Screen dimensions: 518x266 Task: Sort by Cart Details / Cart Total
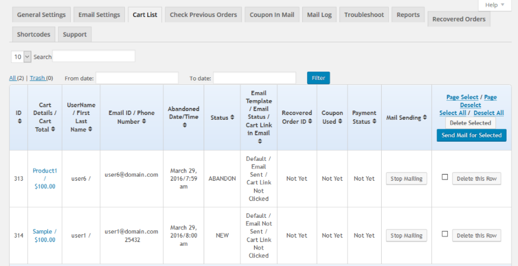[x=53, y=129]
